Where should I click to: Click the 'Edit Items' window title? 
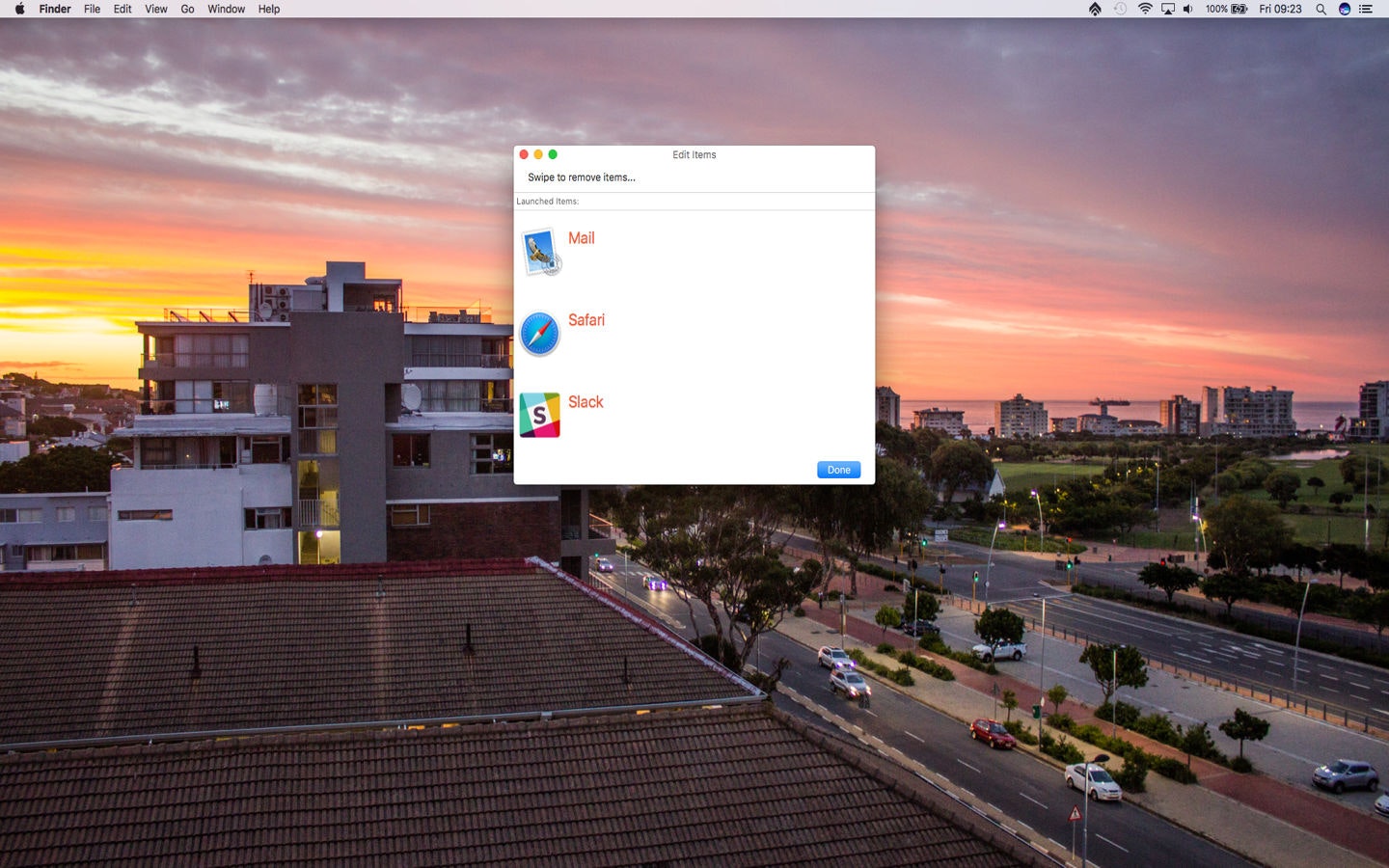(694, 154)
